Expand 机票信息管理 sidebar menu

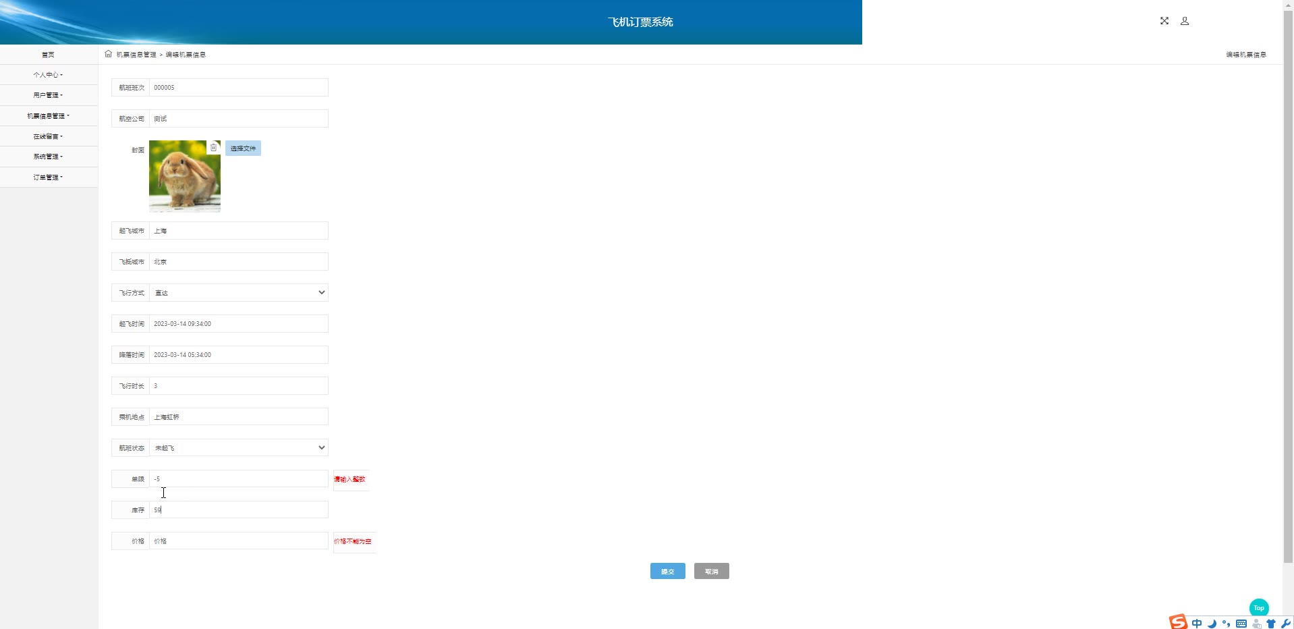coord(49,116)
